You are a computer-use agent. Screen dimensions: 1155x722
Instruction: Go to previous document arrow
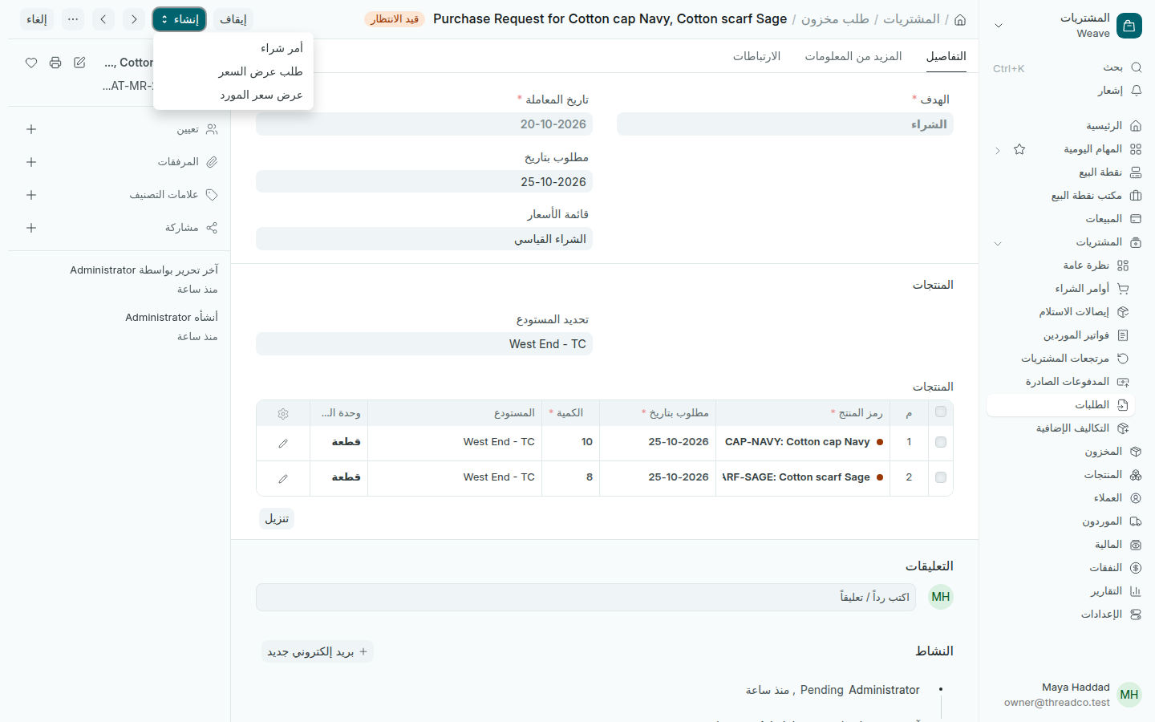coord(103,19)
